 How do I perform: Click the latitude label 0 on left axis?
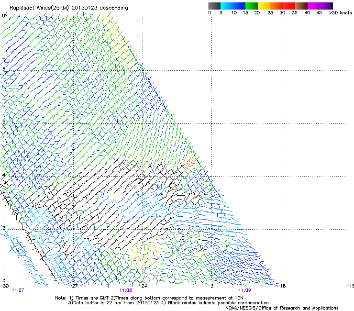pos(4,281)
